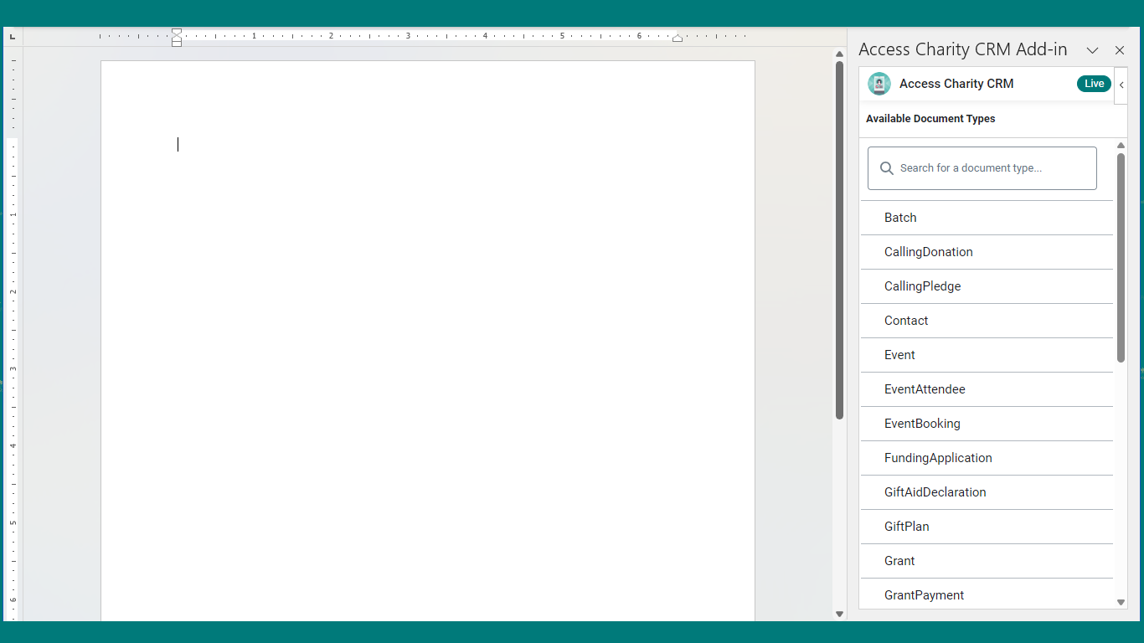Close the Access Charity CRM Add-in pane
This screenshot has height=643, width=1144.
pyautogui.click(x=1120, y=50)
